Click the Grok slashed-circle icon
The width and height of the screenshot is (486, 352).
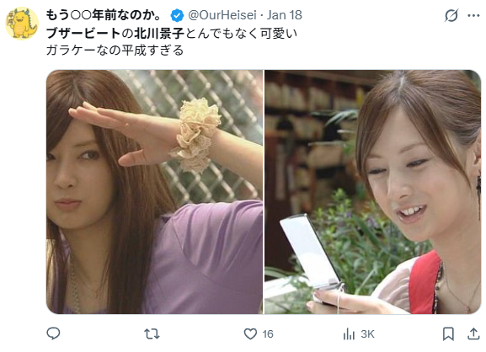tap(451, 15)
